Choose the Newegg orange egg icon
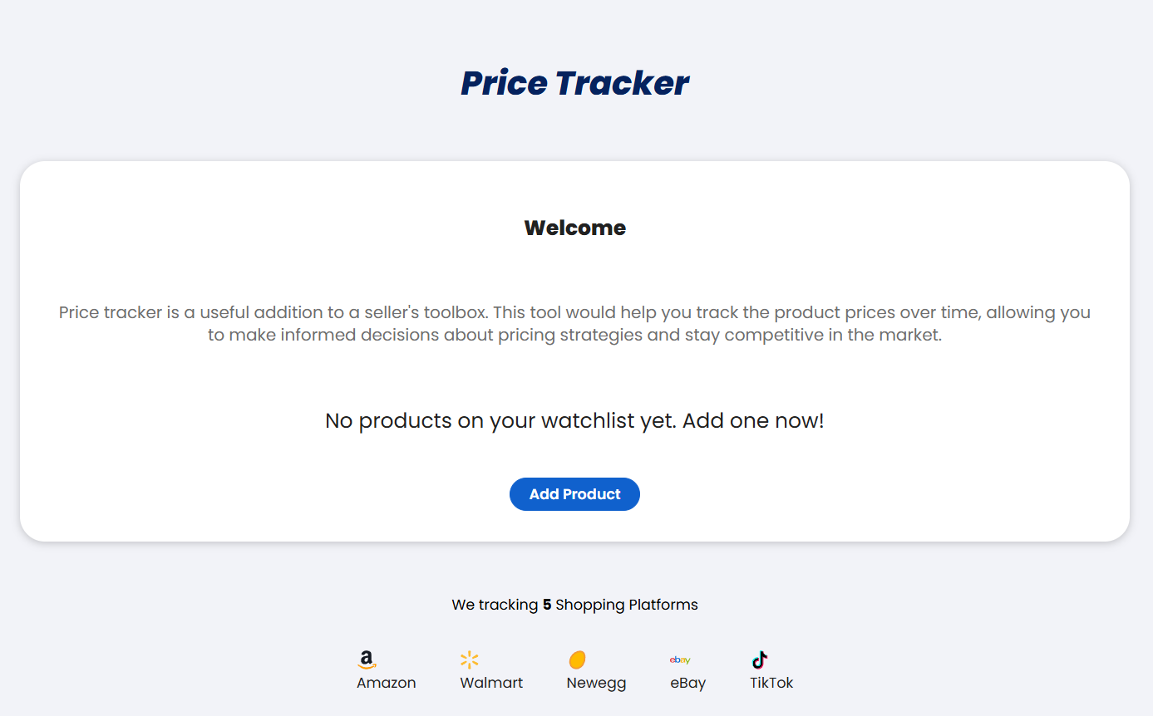1153x716 pixels. (577, 660)
